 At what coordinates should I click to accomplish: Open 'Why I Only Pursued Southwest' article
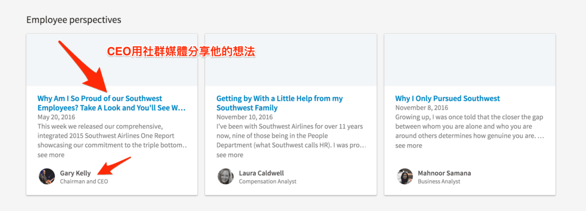click(x=448, y=99)
